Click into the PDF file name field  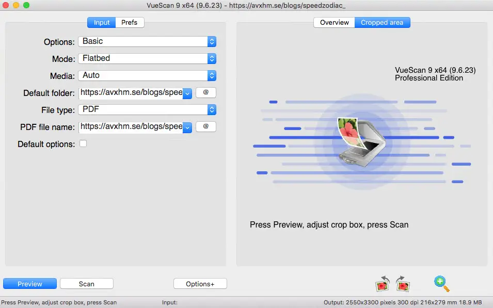[x=131, y=127]
